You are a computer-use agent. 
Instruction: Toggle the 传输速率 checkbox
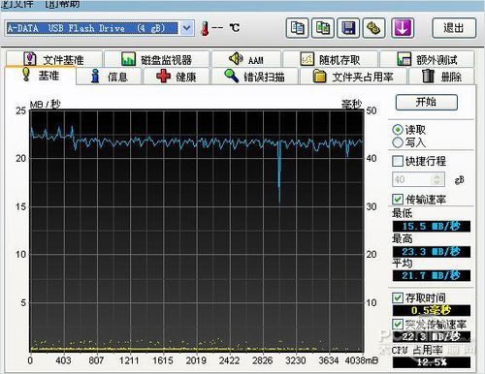[398, 200]
